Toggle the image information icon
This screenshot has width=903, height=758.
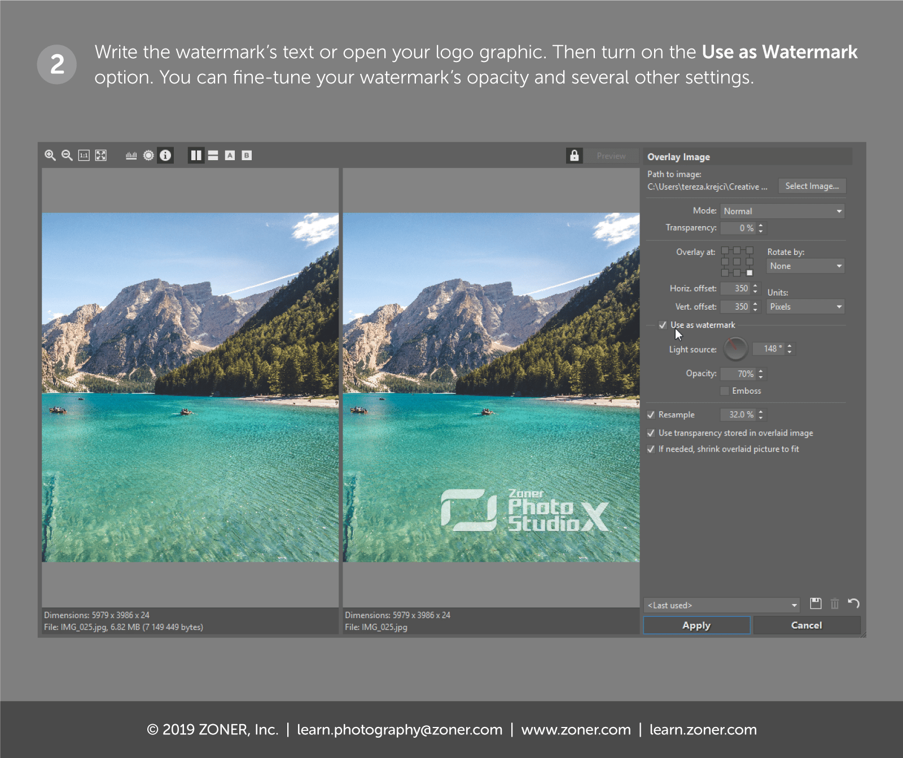(x=165, y=155)
